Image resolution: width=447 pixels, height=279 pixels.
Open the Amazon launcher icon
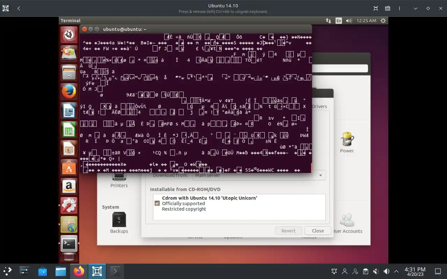point(69,187)
